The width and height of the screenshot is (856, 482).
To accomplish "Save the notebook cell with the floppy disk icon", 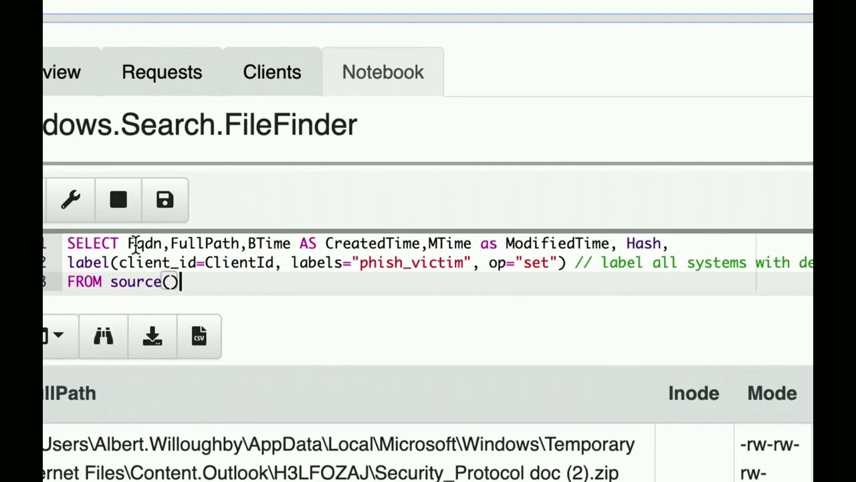I will [x=165, y=200].
